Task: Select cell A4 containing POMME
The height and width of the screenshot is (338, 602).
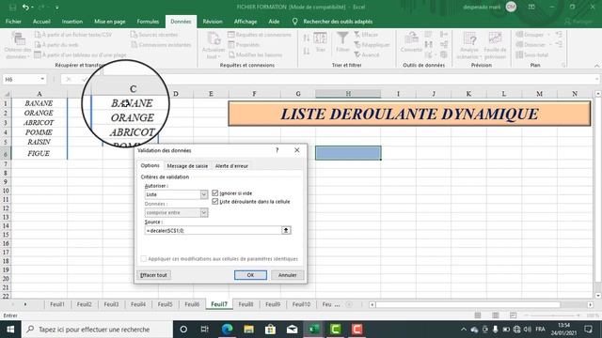Action: [39, 132]
